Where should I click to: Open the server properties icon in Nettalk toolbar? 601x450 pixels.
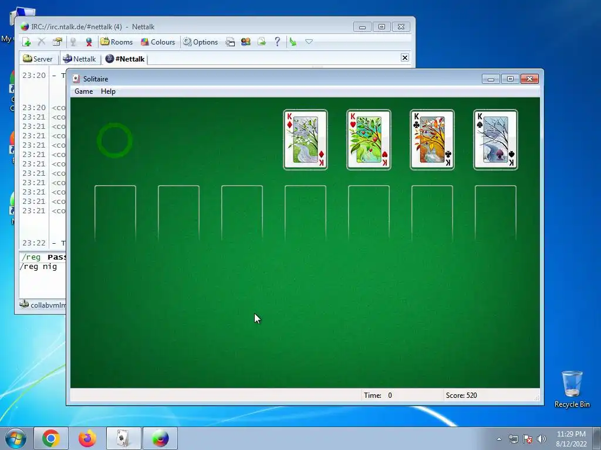point(57,42)
